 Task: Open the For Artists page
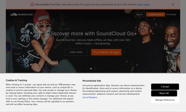point(171,14)
